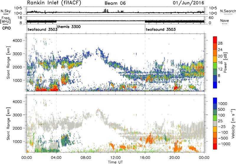The width and height of the screenshot is (236, 164).
Task: Click the 'CPID' label
Action: [x=6, y=28]
